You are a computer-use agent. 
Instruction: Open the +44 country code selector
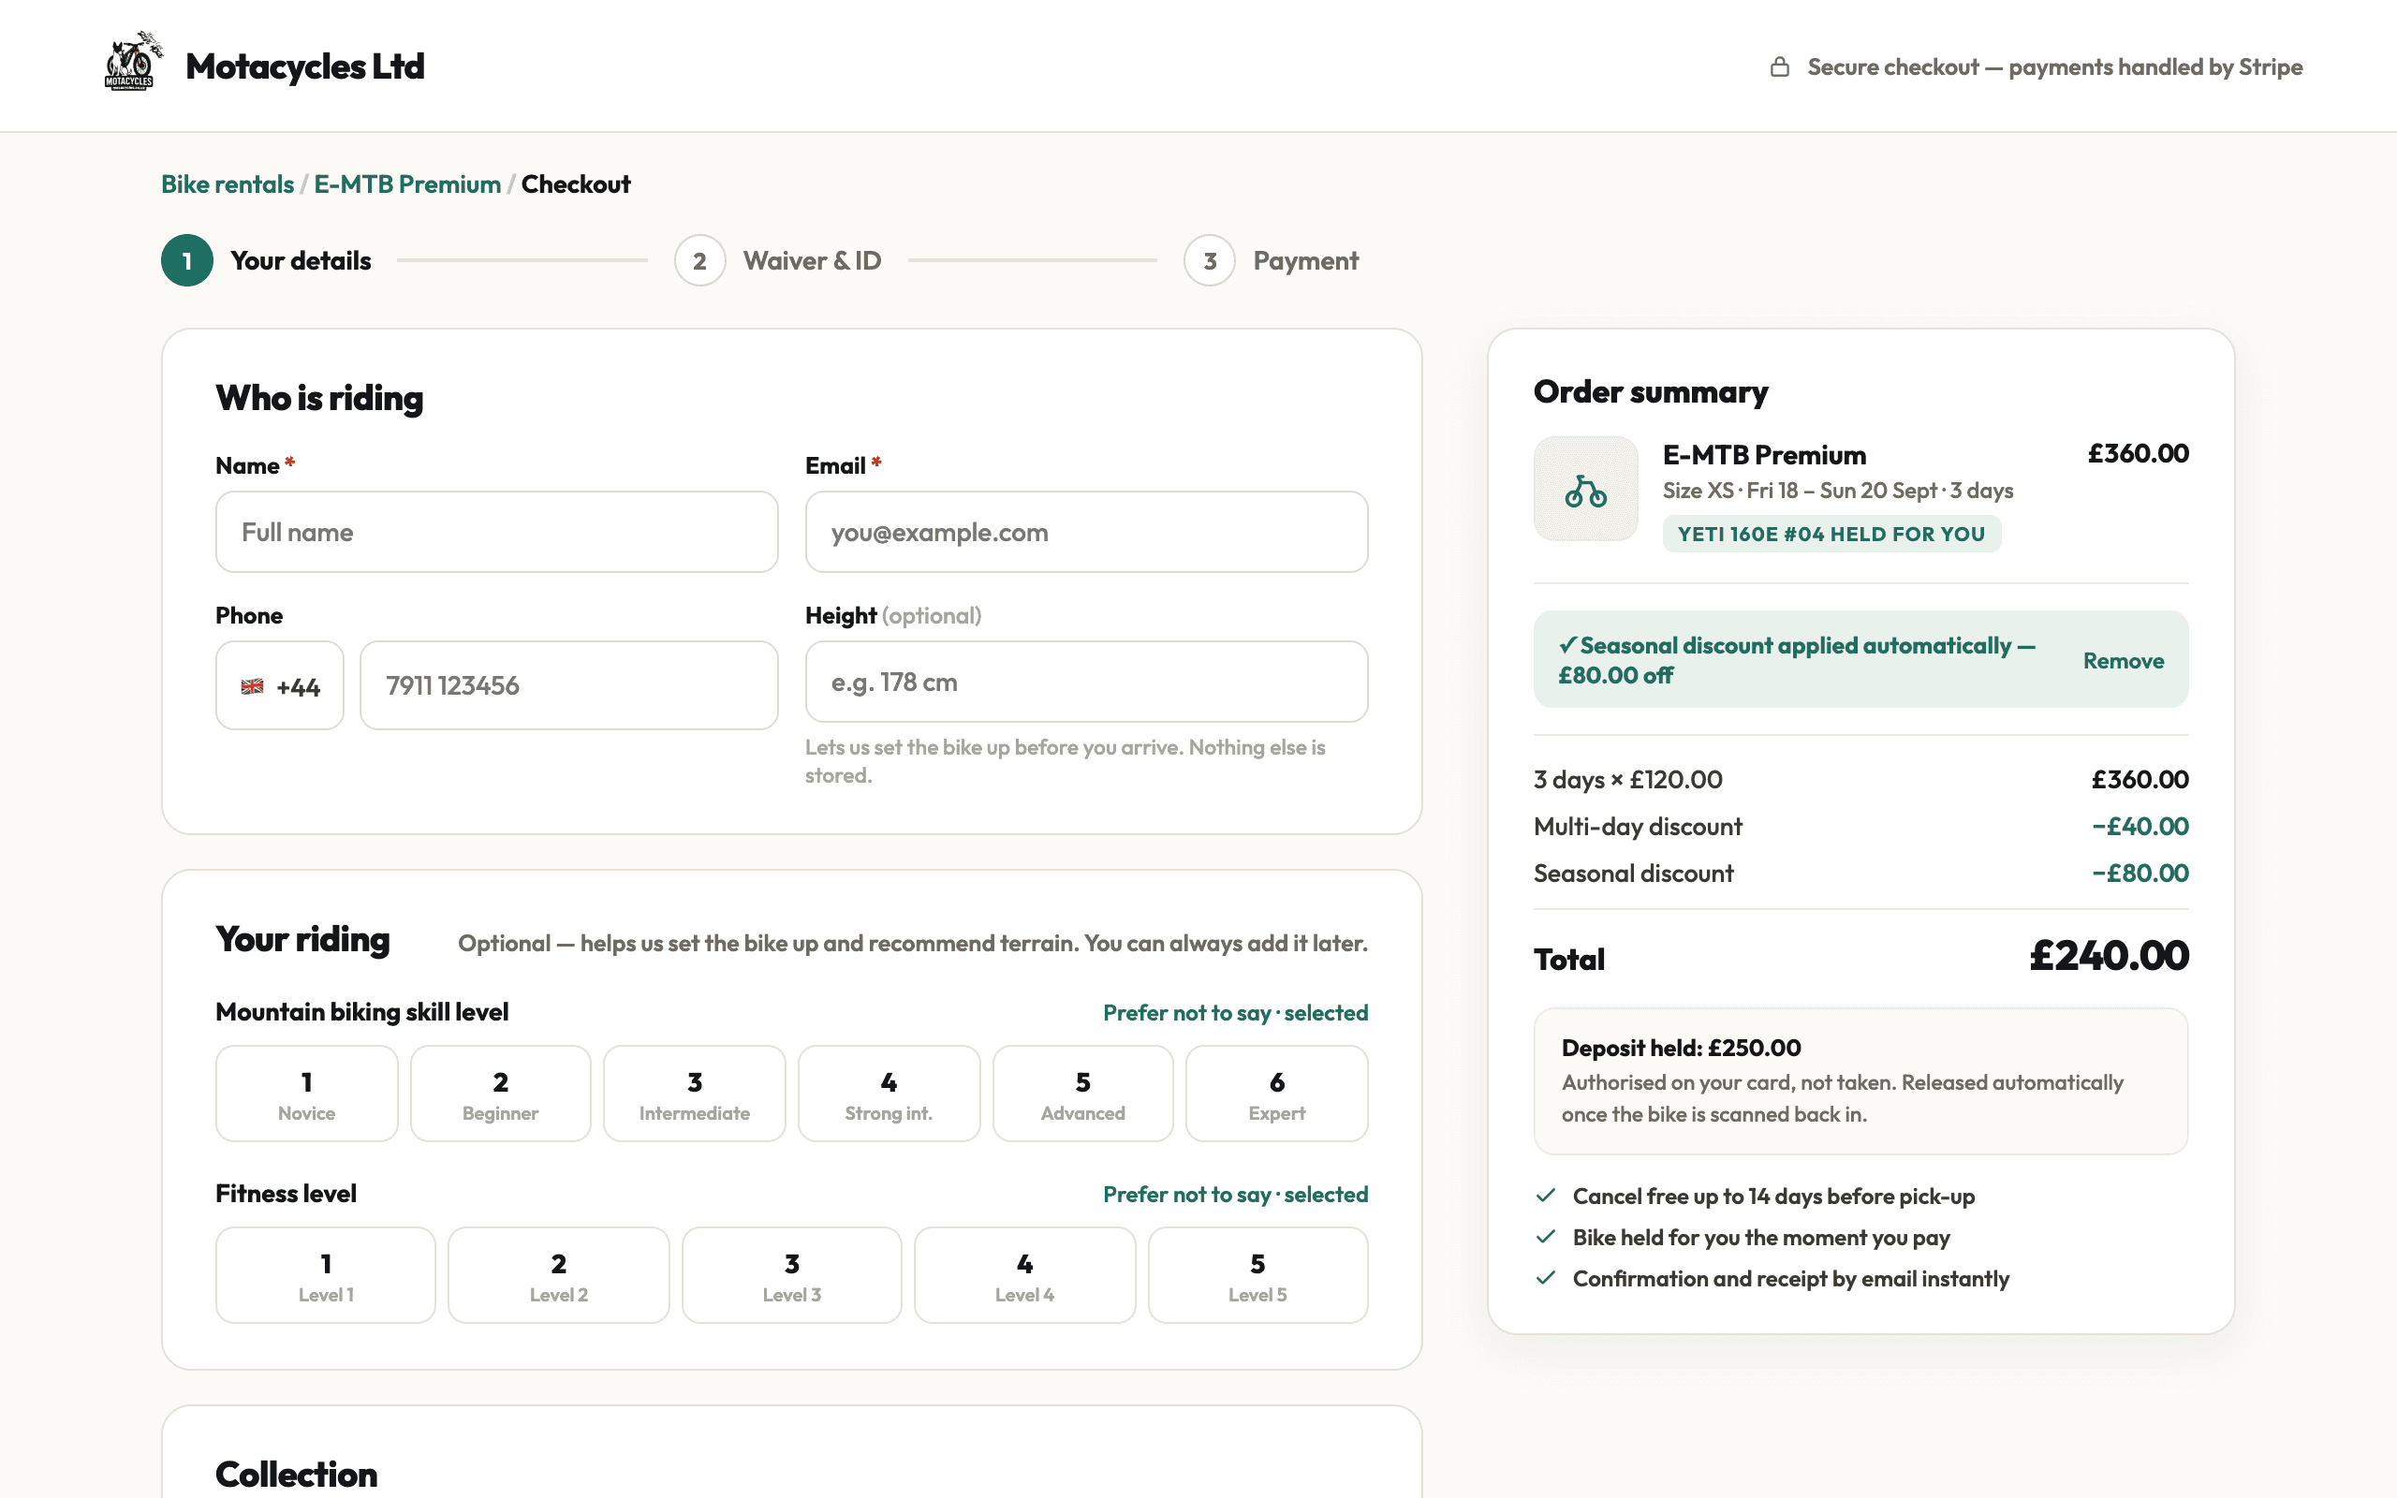279,685
